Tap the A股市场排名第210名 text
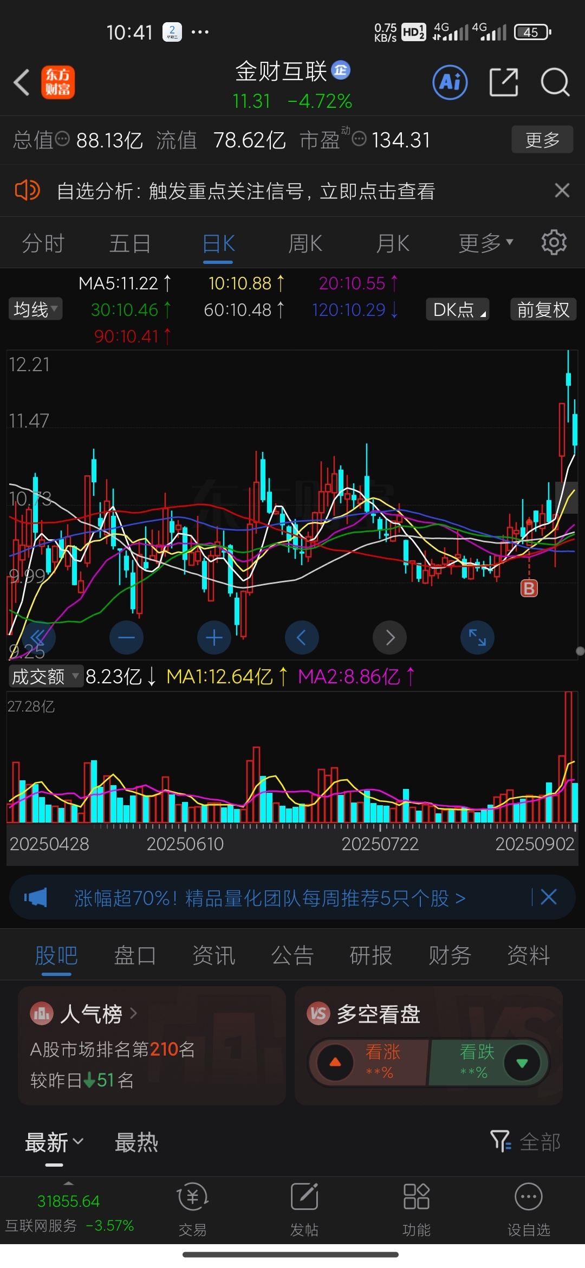585x1268 pixels. [112, 1049]
